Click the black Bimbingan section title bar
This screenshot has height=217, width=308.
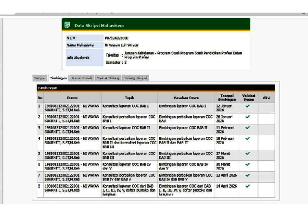(x=156, y=88)
